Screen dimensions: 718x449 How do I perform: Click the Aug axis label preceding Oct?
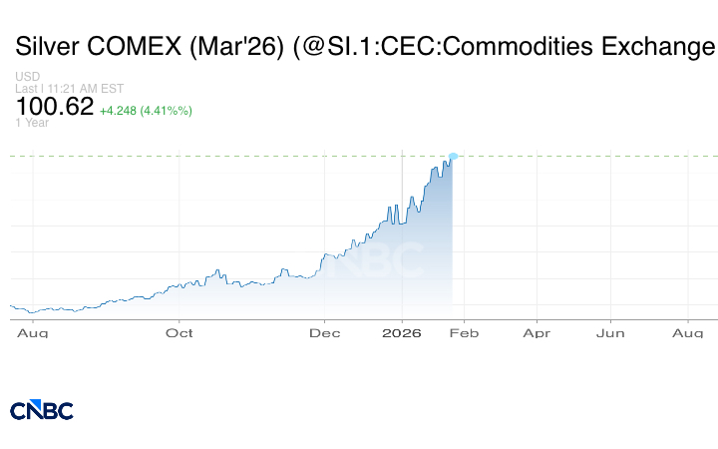33,332
